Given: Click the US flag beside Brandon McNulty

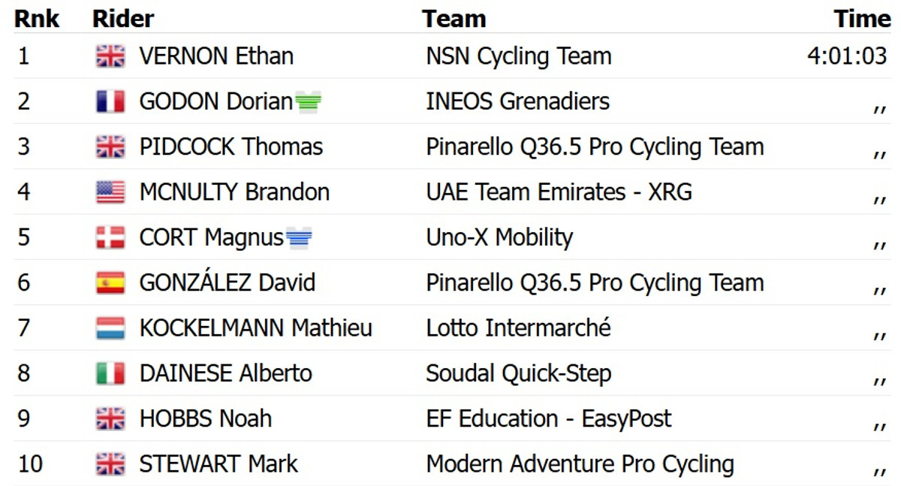Looking at the screenshot, I should [110, 192].
